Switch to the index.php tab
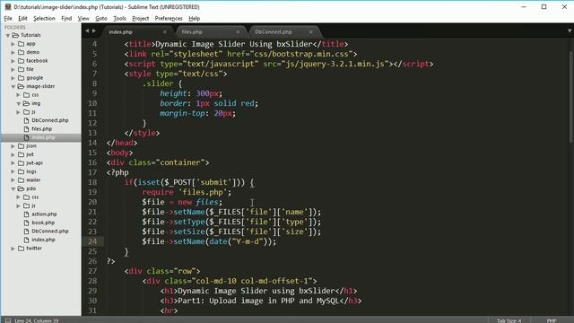The width and height of the screenshot is (574, 323). [x=120, y=32]
